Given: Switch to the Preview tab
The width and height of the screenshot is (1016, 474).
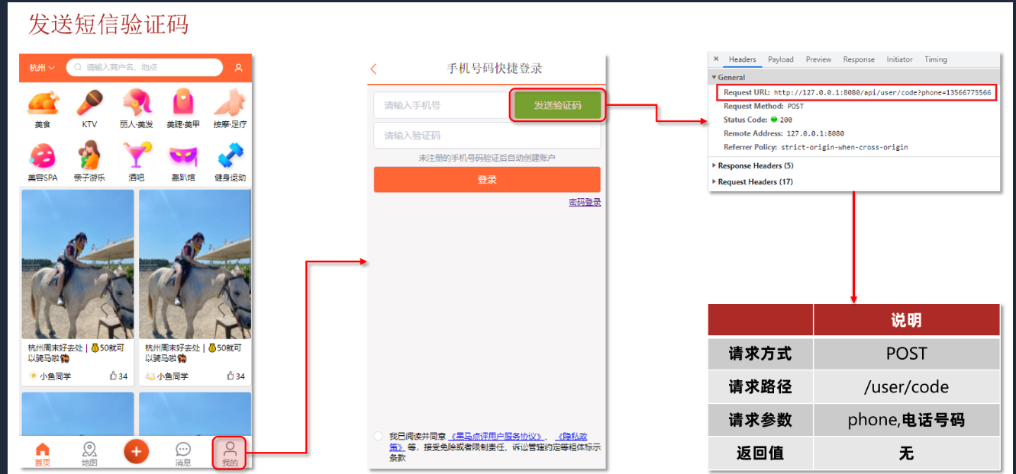Looking at the screenshot, I should click(818, 59).
